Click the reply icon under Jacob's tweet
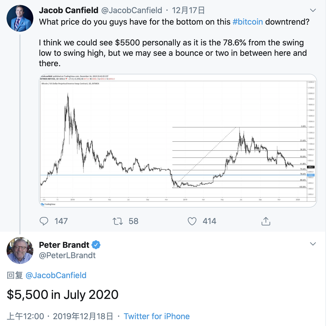This screenshot has width=328, height=326. click(x=44, y=221)
